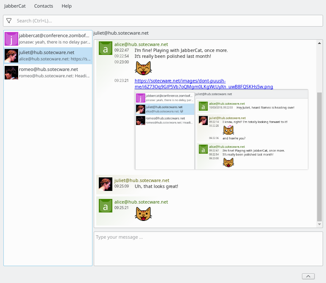Click the cat emoji sent at 09:25:21

(x=143, y=214)
